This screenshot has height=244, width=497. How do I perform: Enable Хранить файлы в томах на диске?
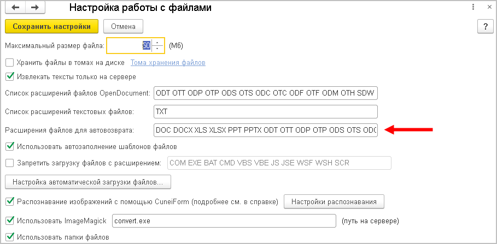tap(9, 63)
